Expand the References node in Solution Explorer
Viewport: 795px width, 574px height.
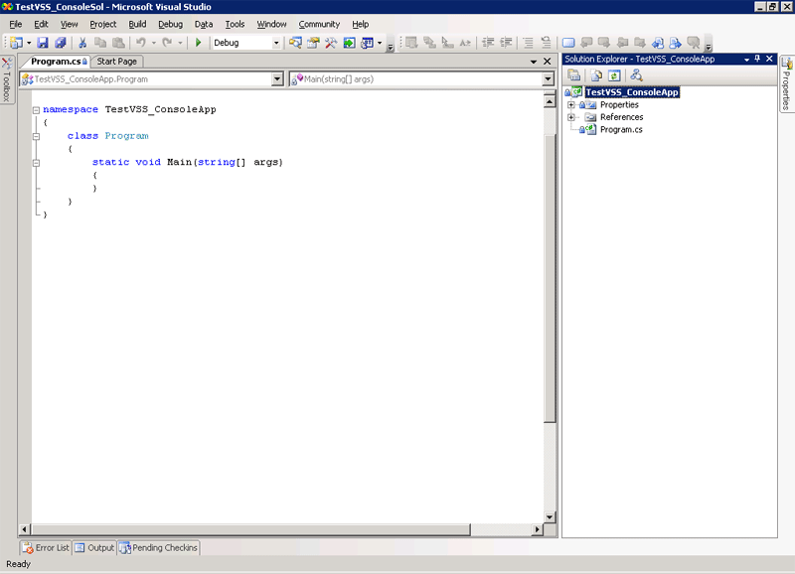point(570,117)
